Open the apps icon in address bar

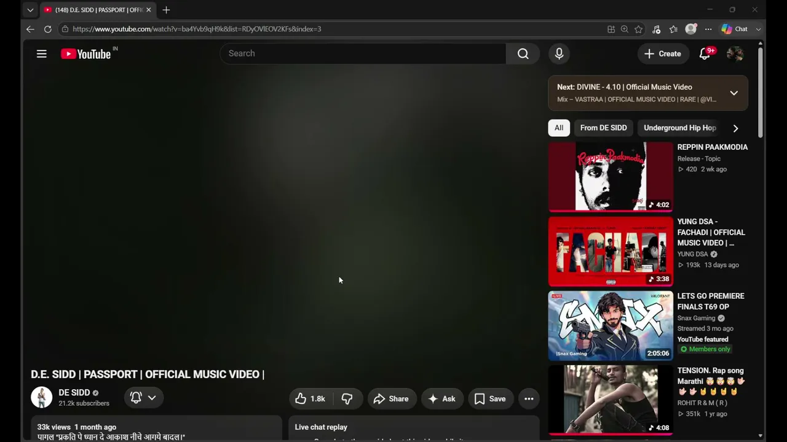click(x=611, y=29)
